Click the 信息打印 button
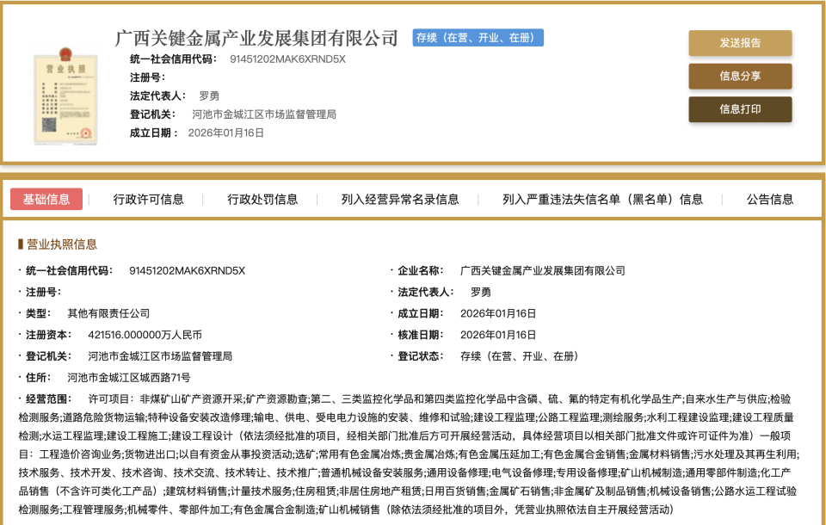The height and width of the screenshot is (525, 826). point(740,109)
